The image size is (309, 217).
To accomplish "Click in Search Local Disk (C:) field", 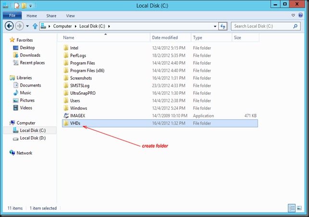I will (x=266, y=26).
